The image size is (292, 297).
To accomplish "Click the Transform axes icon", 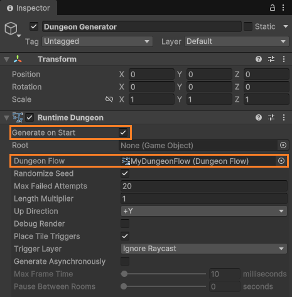I will (18, 59).
